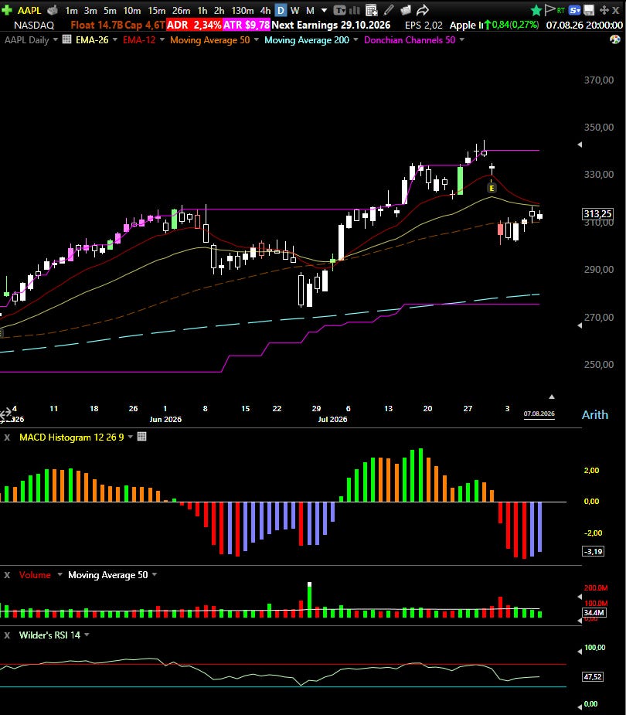Click left triangle at bottom of volume scale
626x715 pixels.
580,620
